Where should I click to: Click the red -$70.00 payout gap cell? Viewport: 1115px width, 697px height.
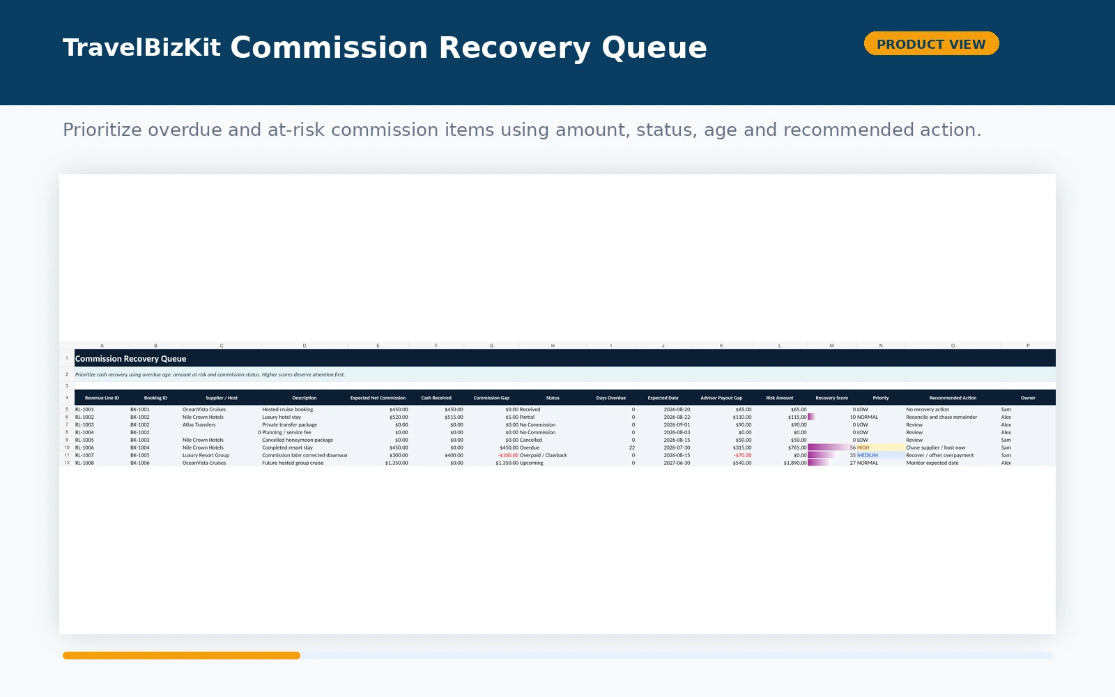721,455
